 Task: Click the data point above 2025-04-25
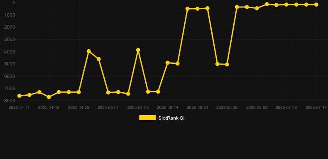click(x=78, y=92)
